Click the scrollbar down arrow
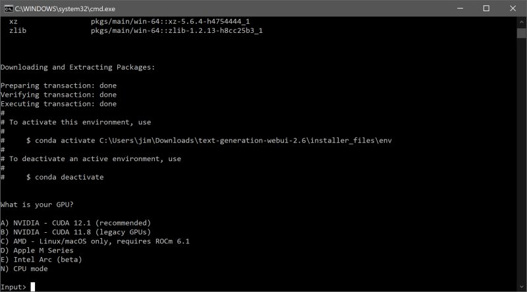527x292 pixels. (521, 287)
